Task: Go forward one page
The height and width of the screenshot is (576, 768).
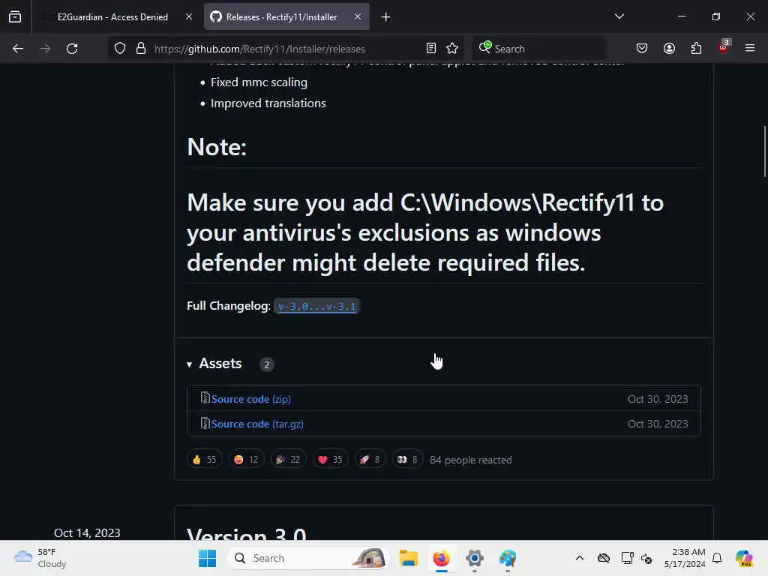Action: tap(45, 49)
